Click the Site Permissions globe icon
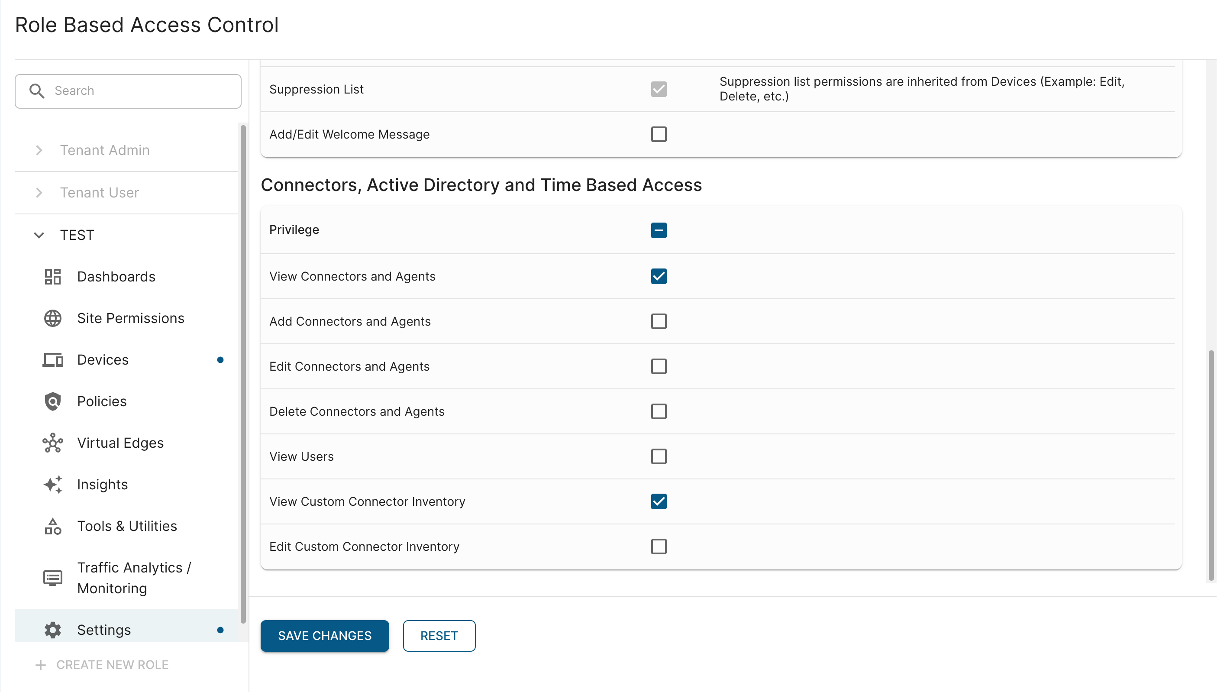1227x692 pixels. pyautogui.click(x=52, y=318)
